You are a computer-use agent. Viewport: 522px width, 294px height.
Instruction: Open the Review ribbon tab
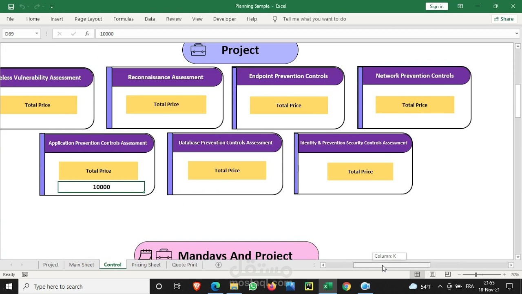point(174,19)
